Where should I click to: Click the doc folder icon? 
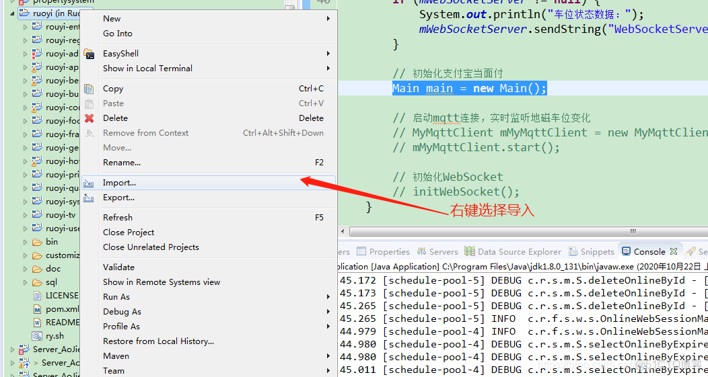click(x=38, y=269)
